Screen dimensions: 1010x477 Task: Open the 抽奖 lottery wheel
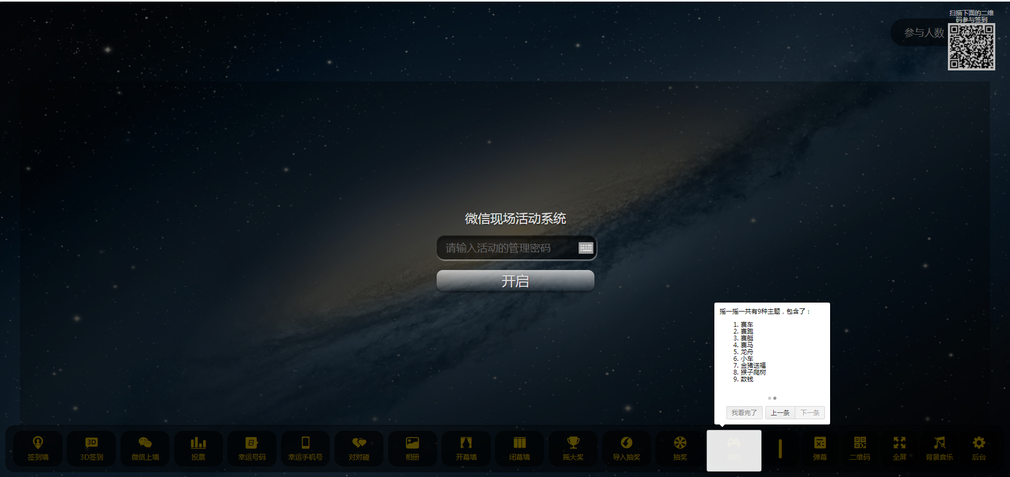(680, 448)
